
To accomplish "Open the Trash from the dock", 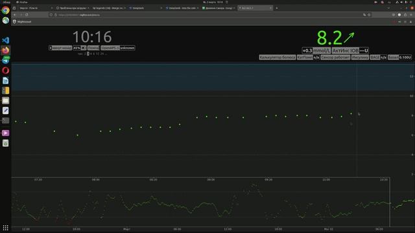I will (x=6, y=143).
